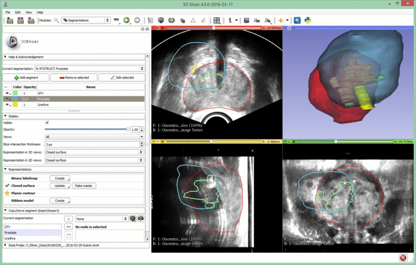Uncheck the Visible checkbox in Display
This screenshot has height=265, width=416.
47,123
